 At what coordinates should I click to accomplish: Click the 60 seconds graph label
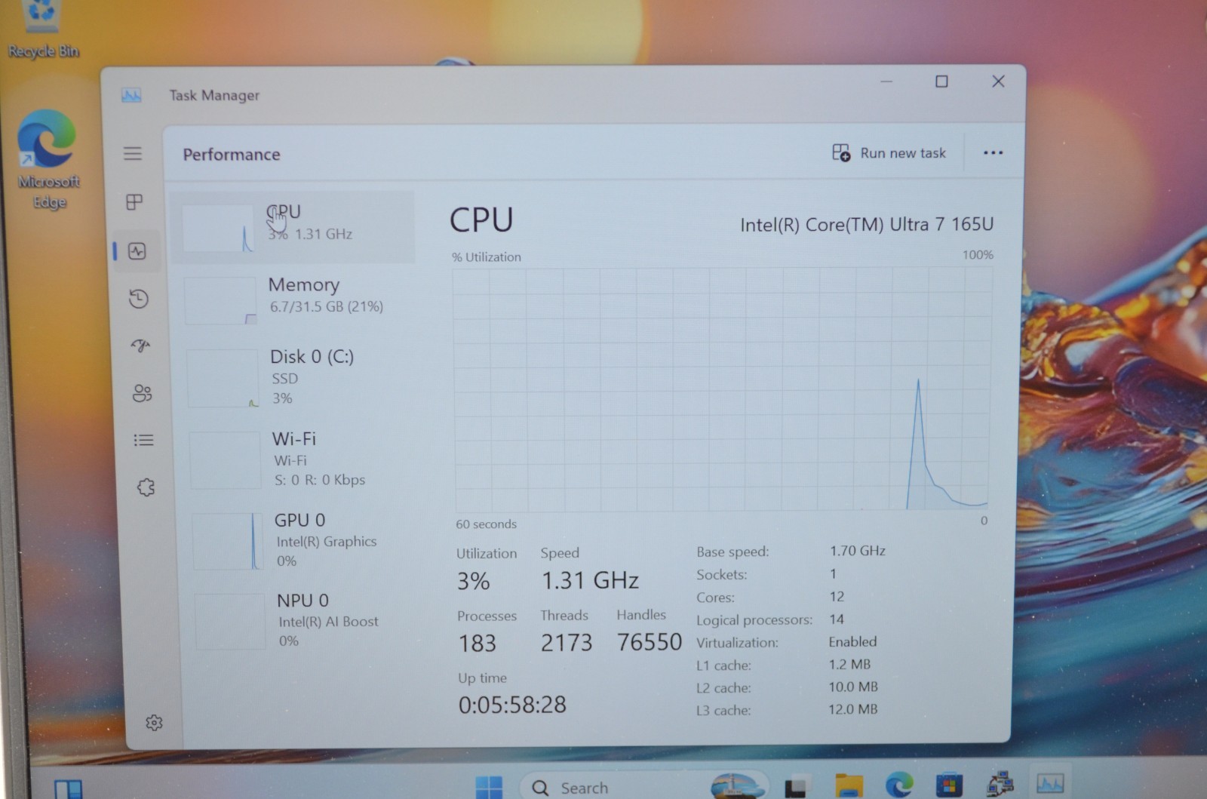pyautogui.click(x=486, y=524)
